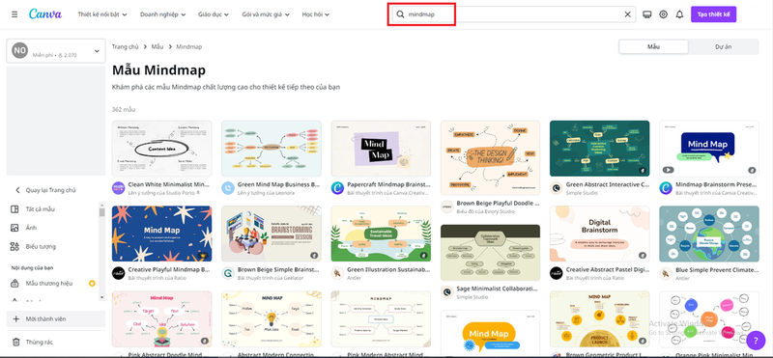Open Thùng rác in the sidebar
Image resolution: width=773 pixels, height=358 pixels.
(x=40, y=342)
